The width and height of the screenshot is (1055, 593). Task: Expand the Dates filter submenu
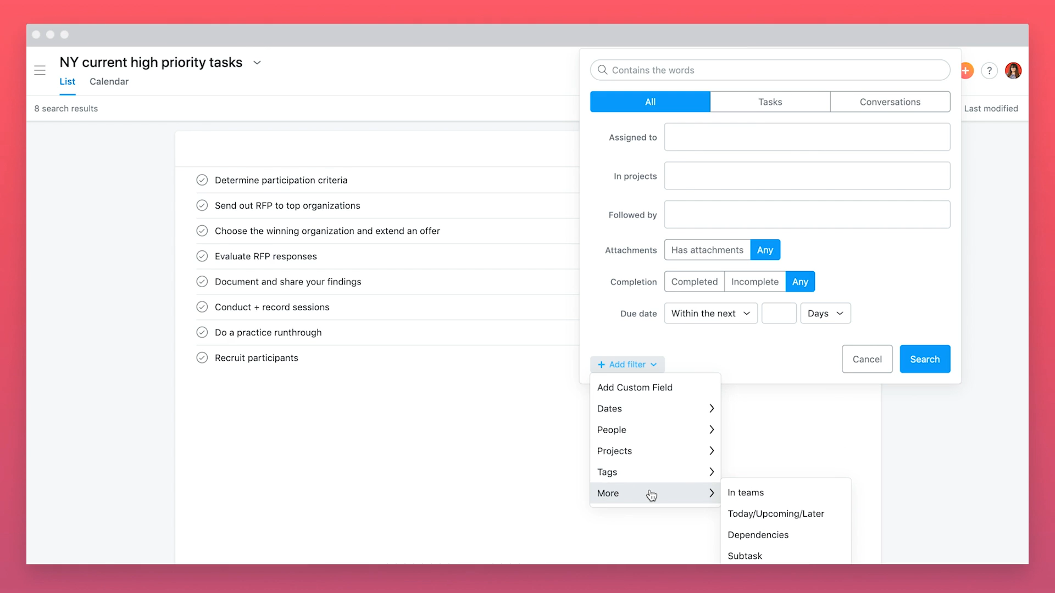click(654, 409)
